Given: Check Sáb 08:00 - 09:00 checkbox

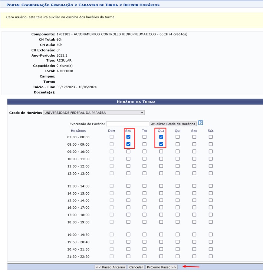Looking at the screenshot, I should pos(211,144).
